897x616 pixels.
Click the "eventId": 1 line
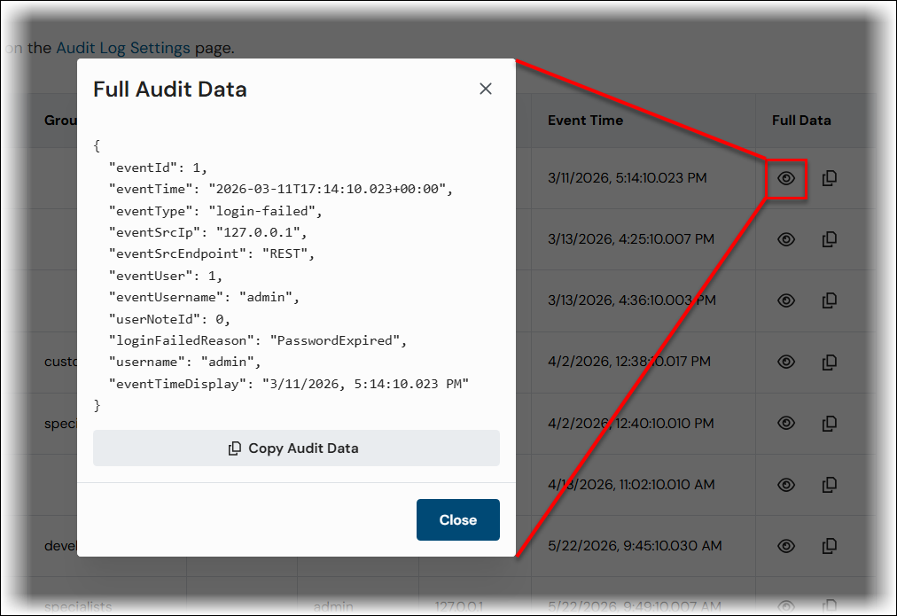pyautogui.click(x=158, y=168)
